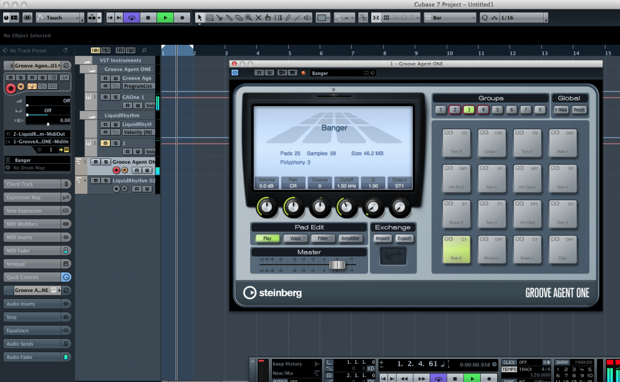
Task: Select the Draw pencil tool
Action: (288, 18)
